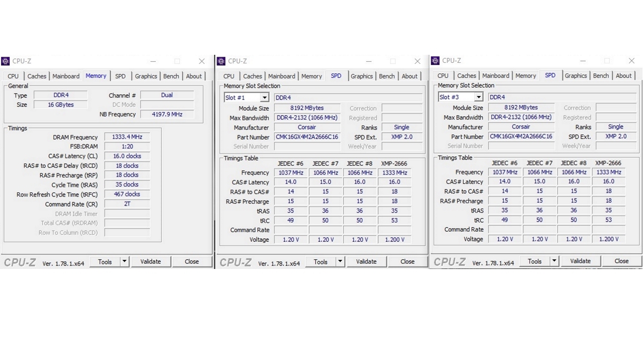Switch to Memory tab in right window
643x362 pixels.
click(525, 76)
